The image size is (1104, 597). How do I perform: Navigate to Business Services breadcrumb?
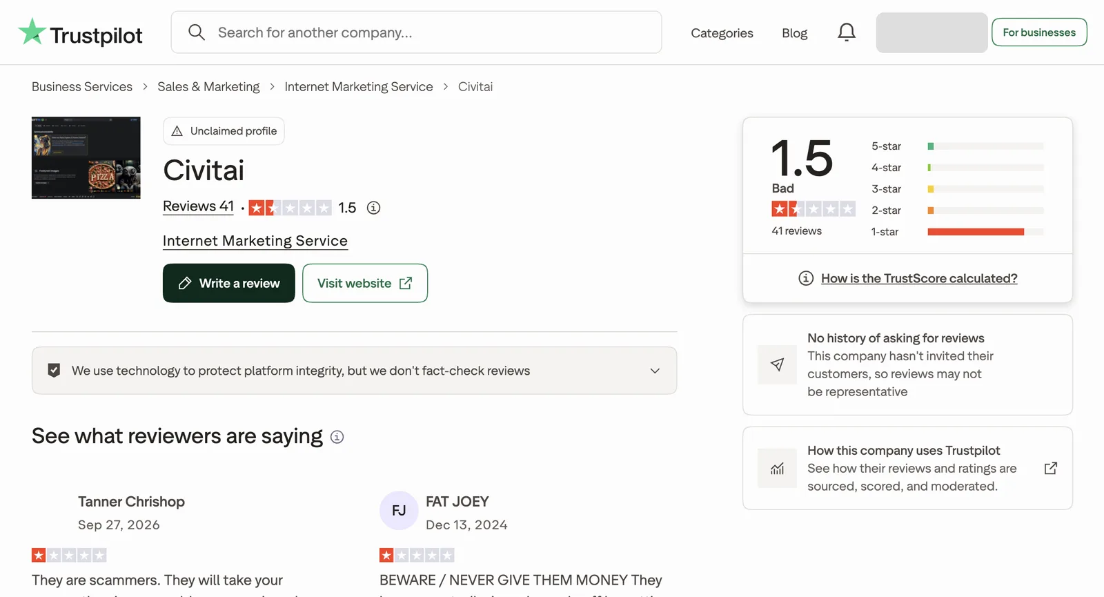point(82,87)
